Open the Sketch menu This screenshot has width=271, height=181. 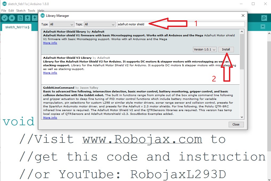pyautogui.click(x=21, y=11)
